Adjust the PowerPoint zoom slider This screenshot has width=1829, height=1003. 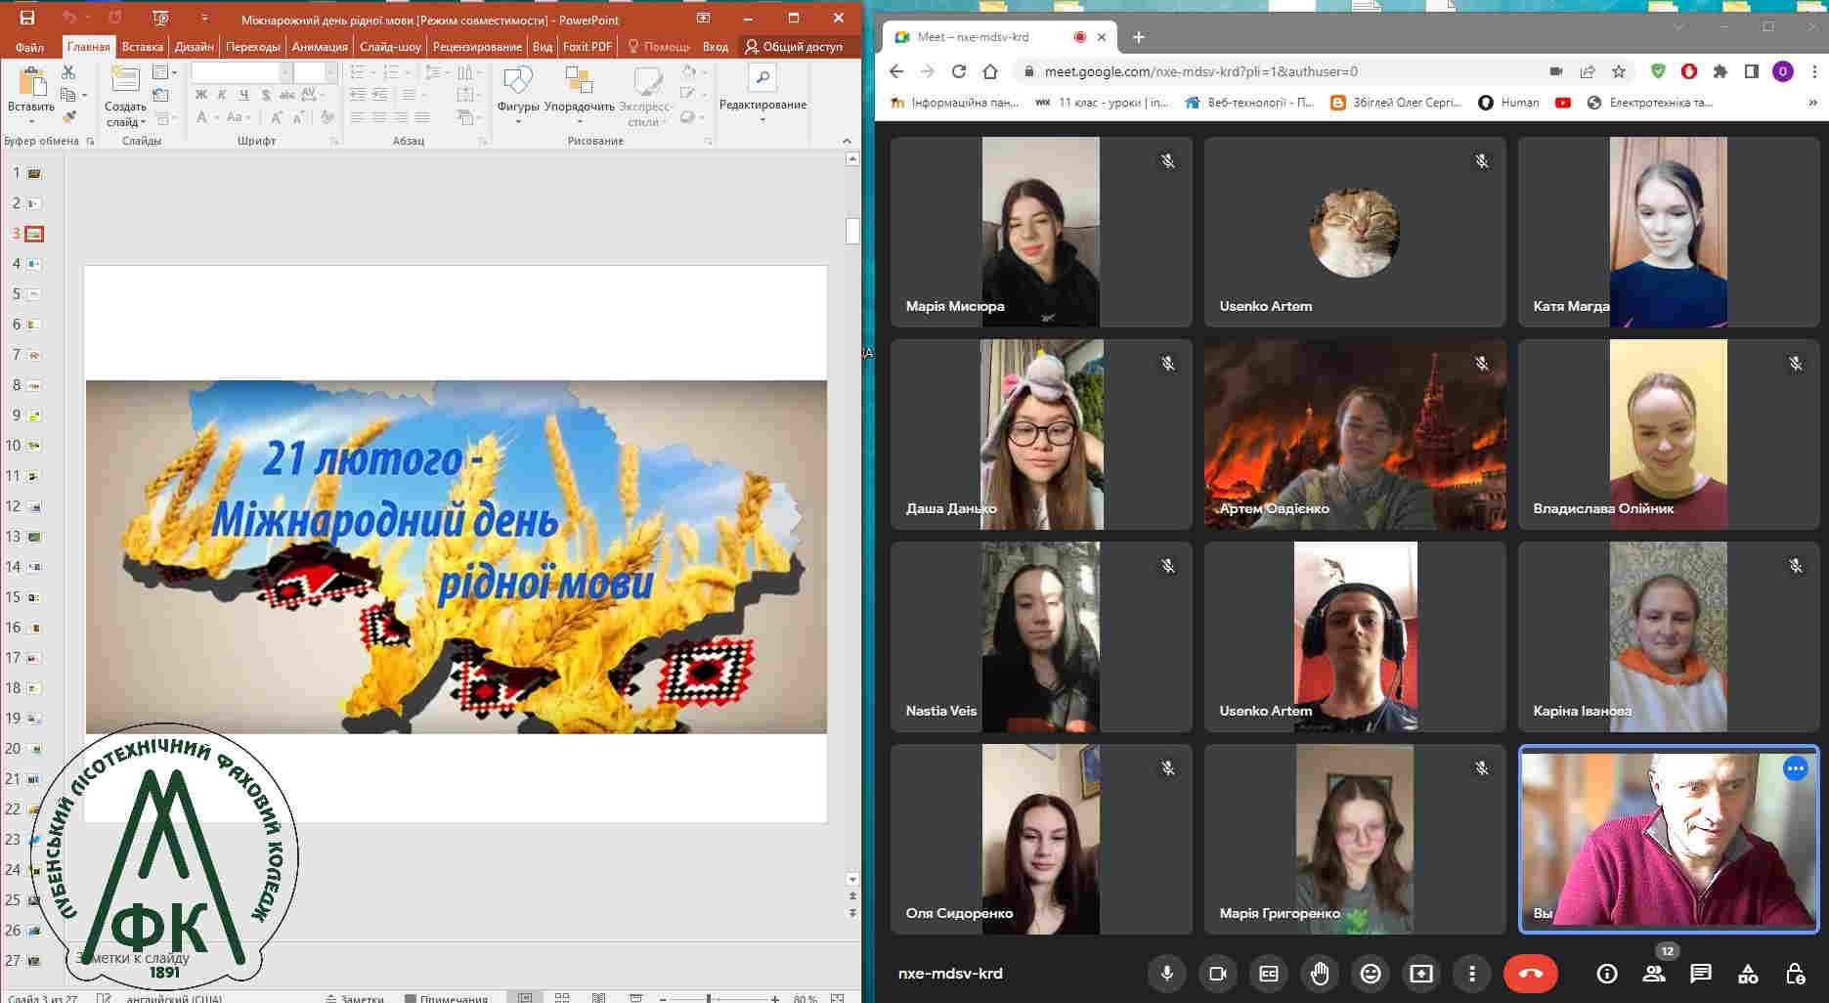tap(709, 998)
